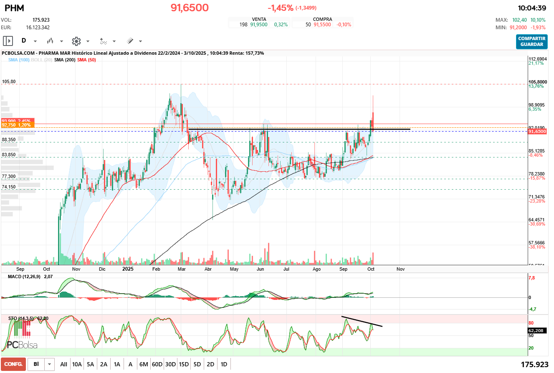Toggle SMA (200) indicator legend

point(65,60)
